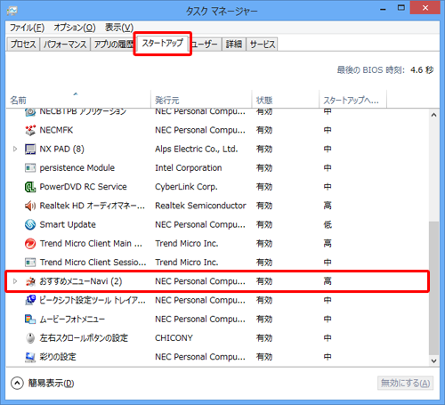Click the Smart Update icon

click(x=30, y=224)
